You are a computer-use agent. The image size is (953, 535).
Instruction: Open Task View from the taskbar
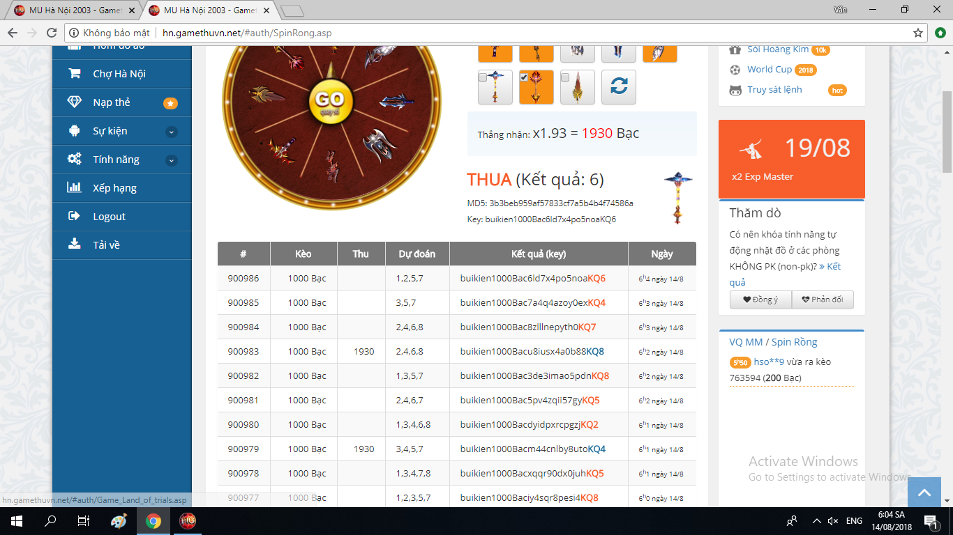tap(84, 520)
